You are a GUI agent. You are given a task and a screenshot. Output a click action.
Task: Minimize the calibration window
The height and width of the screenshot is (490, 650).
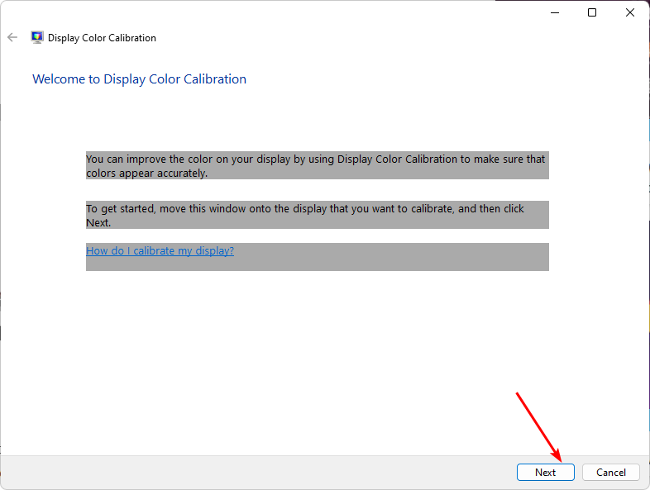[555, 13]
